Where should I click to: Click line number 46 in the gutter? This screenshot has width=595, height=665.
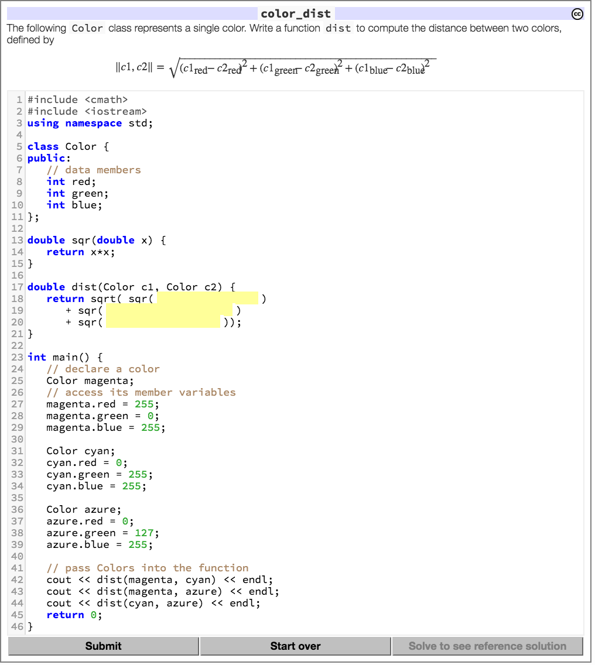(x=18, y=626)
